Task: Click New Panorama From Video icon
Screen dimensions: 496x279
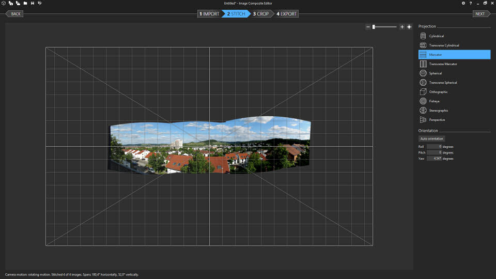Action: coord(18,3)
